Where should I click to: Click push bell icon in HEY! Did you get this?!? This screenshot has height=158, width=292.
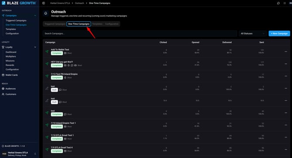[x=68, y=65]
